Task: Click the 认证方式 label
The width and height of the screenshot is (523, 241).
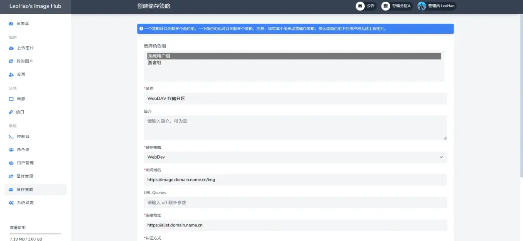Action: tap(152, 238)
